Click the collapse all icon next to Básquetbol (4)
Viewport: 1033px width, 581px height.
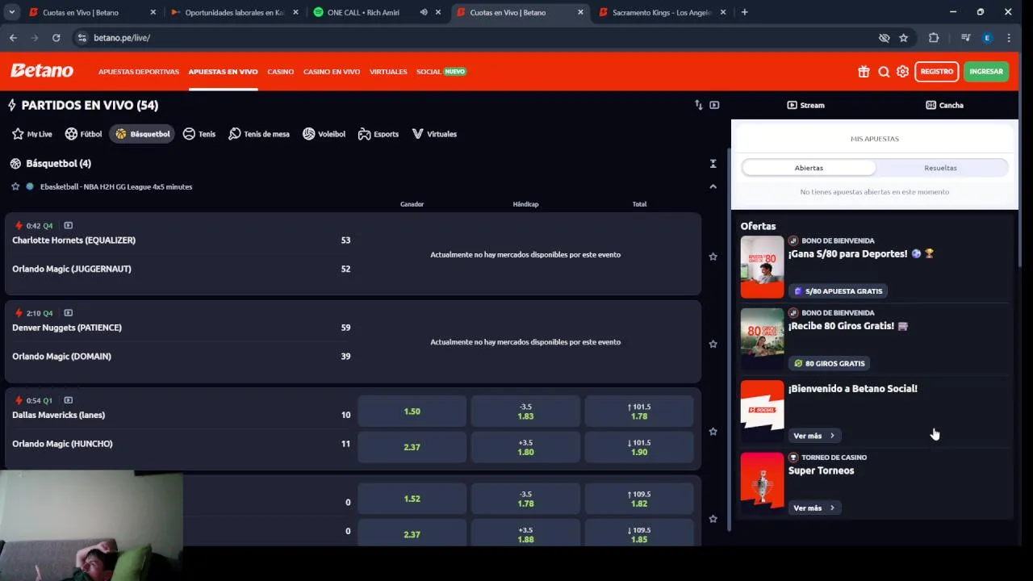(x=713, y=164)
